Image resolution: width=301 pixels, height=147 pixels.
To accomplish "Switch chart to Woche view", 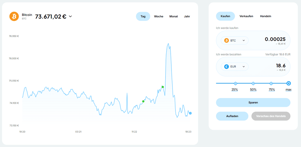I will (159, 16).
